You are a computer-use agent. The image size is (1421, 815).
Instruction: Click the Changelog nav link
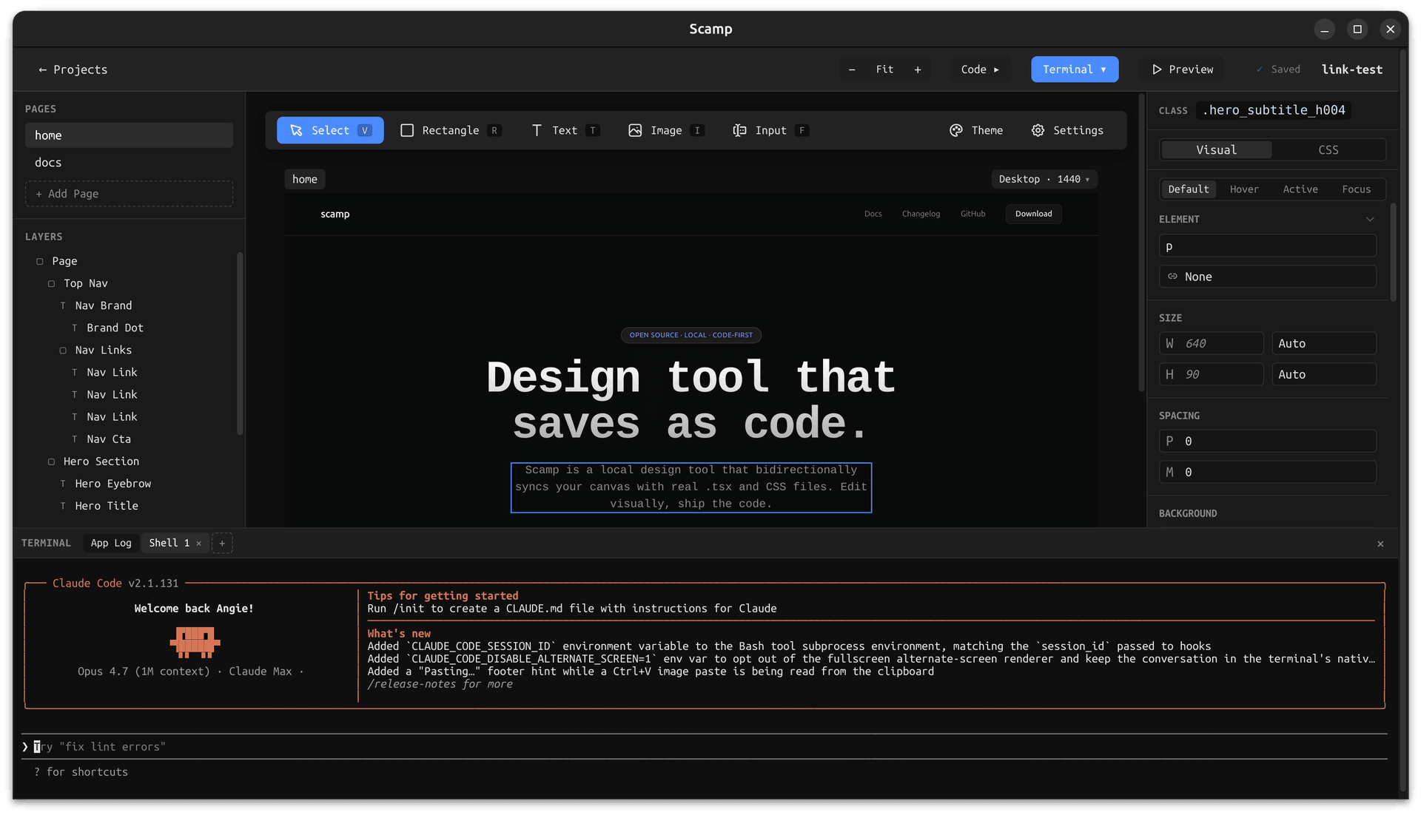point(921,214)
